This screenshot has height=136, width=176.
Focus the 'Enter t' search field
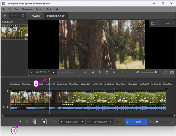[14, 15]
